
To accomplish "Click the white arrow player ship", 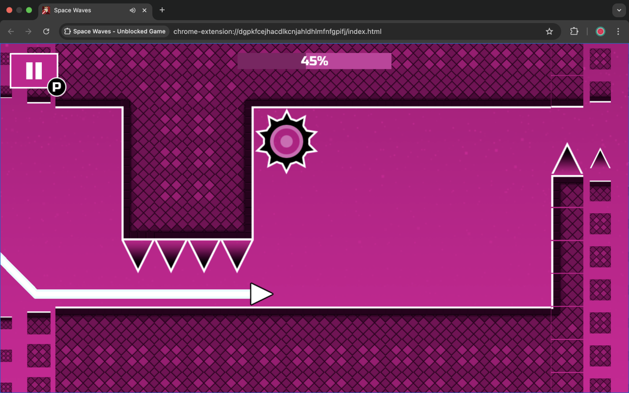I will click(x=261, y=294).
